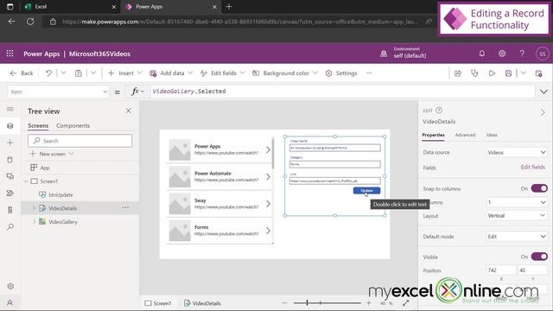Viewport: 553px width, 311px height.
Task: Preview the app with Play icon
Action: (x=492, y=73)
